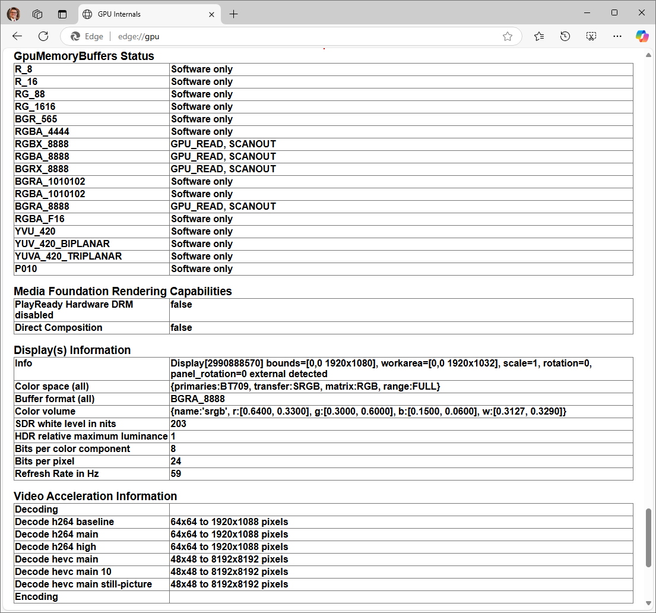Viewport: 656px width, 613px height.
Task: Click the R_16 Software only value
Action: click(202, 81)
